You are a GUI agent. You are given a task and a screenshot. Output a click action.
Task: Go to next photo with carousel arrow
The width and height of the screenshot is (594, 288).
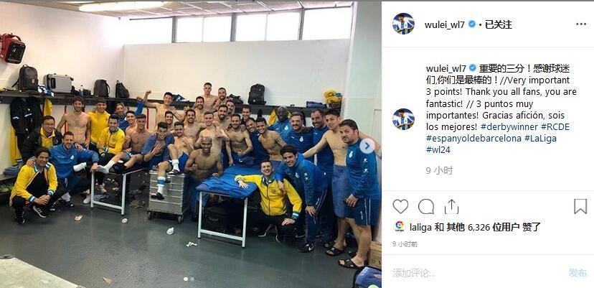[367, 147]
